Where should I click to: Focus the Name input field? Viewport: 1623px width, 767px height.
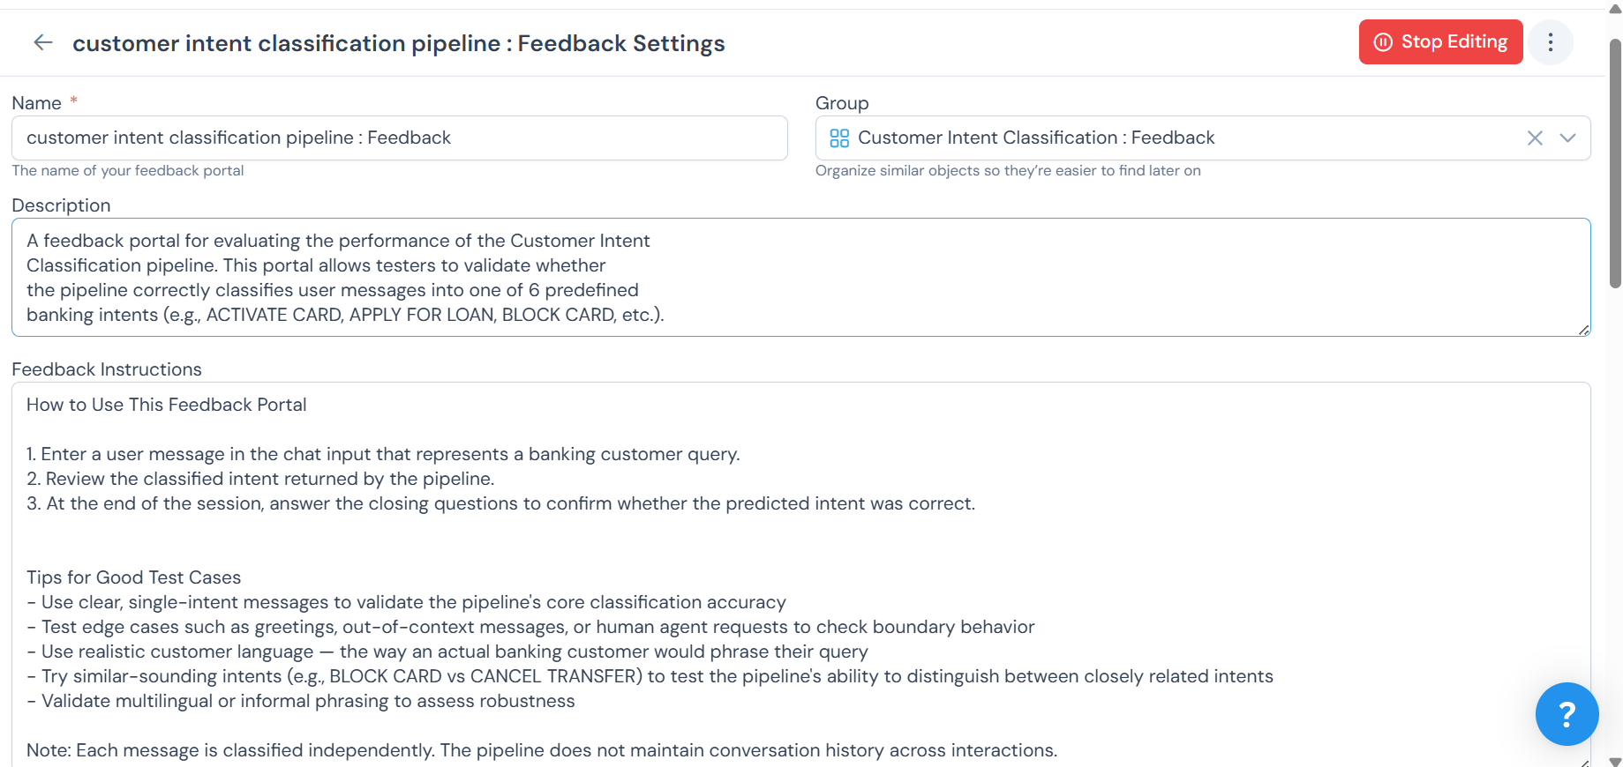pos(399,138)
